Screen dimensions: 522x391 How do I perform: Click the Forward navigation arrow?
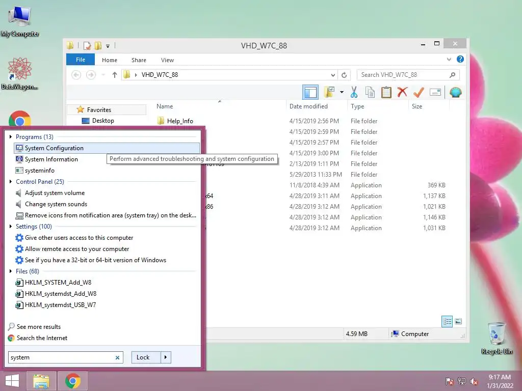click(x=91, y=75)
